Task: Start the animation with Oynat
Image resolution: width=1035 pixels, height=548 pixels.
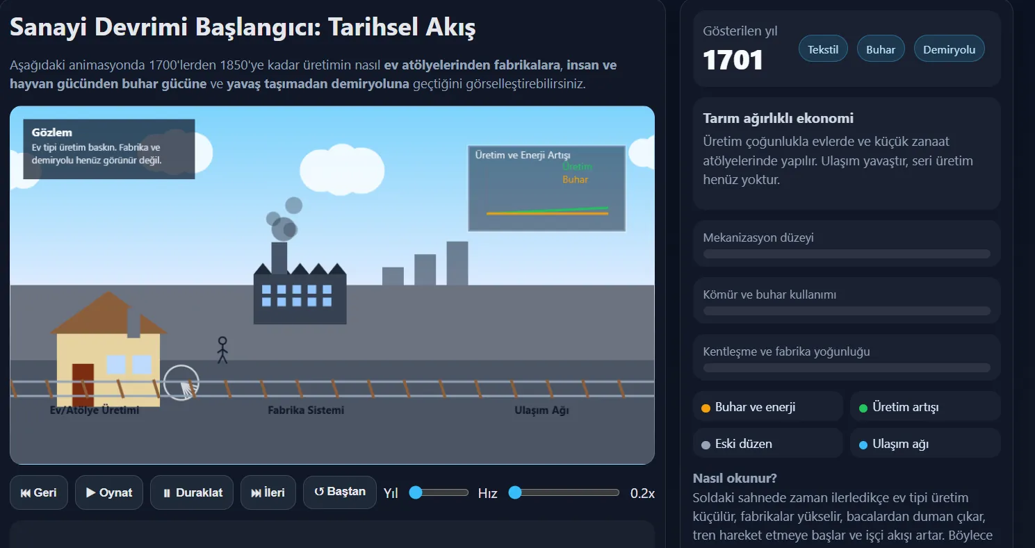Action: coord(109,492)
